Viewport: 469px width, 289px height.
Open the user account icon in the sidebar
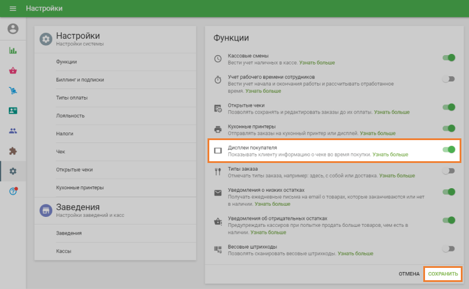point(13,29)
